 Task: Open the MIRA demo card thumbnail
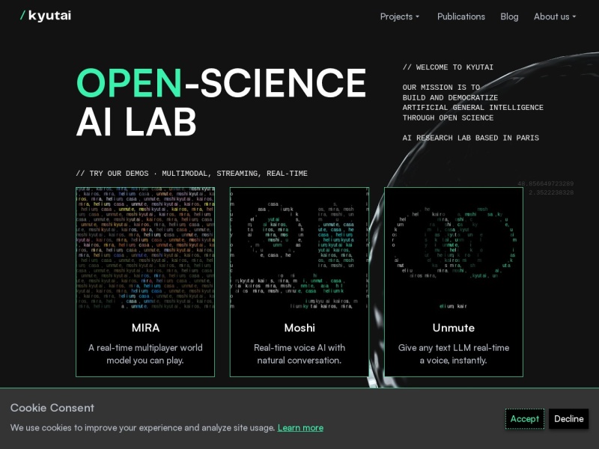coord(145,248)
